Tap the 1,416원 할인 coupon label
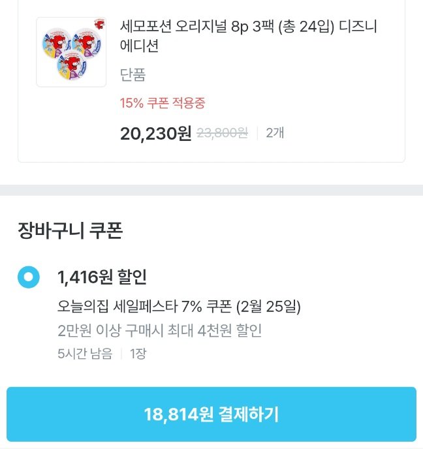The width and height of the screenshot is (423, 449). point(102,277)
